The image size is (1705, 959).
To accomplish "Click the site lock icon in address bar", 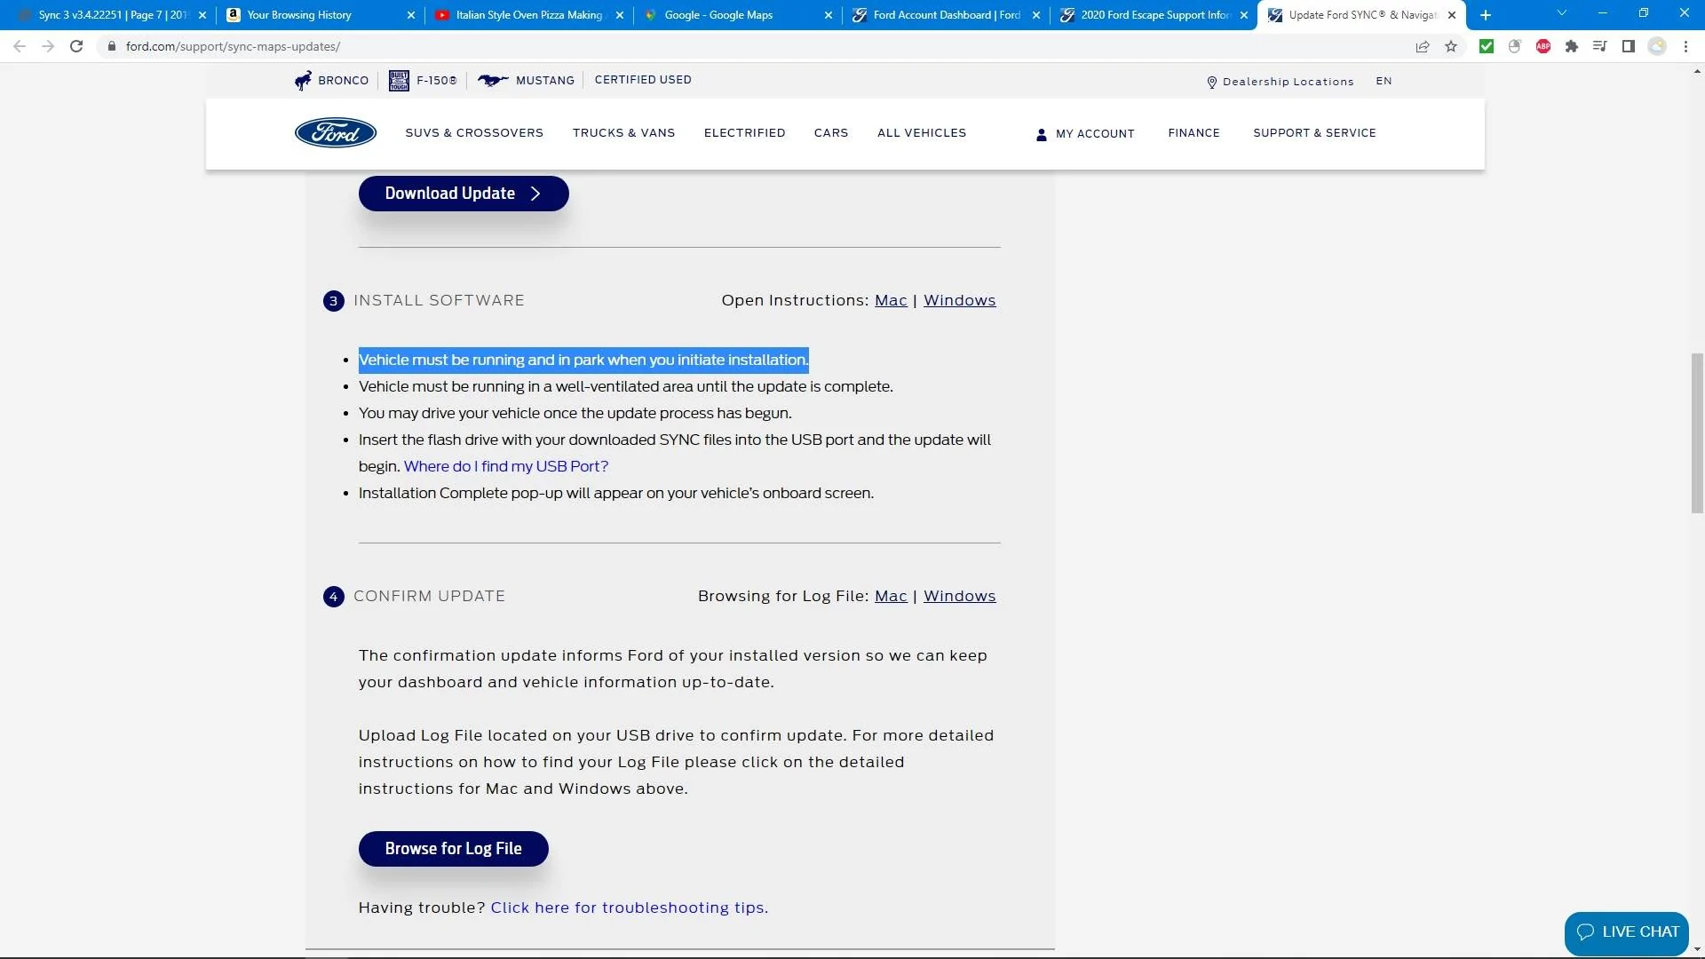I will [x=111, y=46].
